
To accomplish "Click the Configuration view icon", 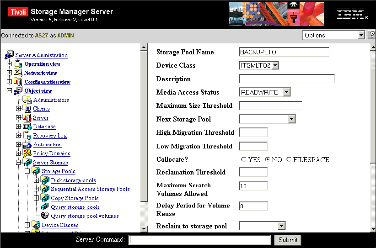I will coord(18,82).
